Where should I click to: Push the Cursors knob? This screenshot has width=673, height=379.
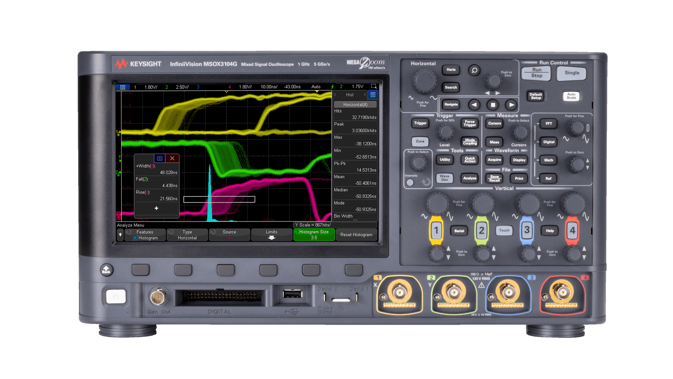pos(521,132)
